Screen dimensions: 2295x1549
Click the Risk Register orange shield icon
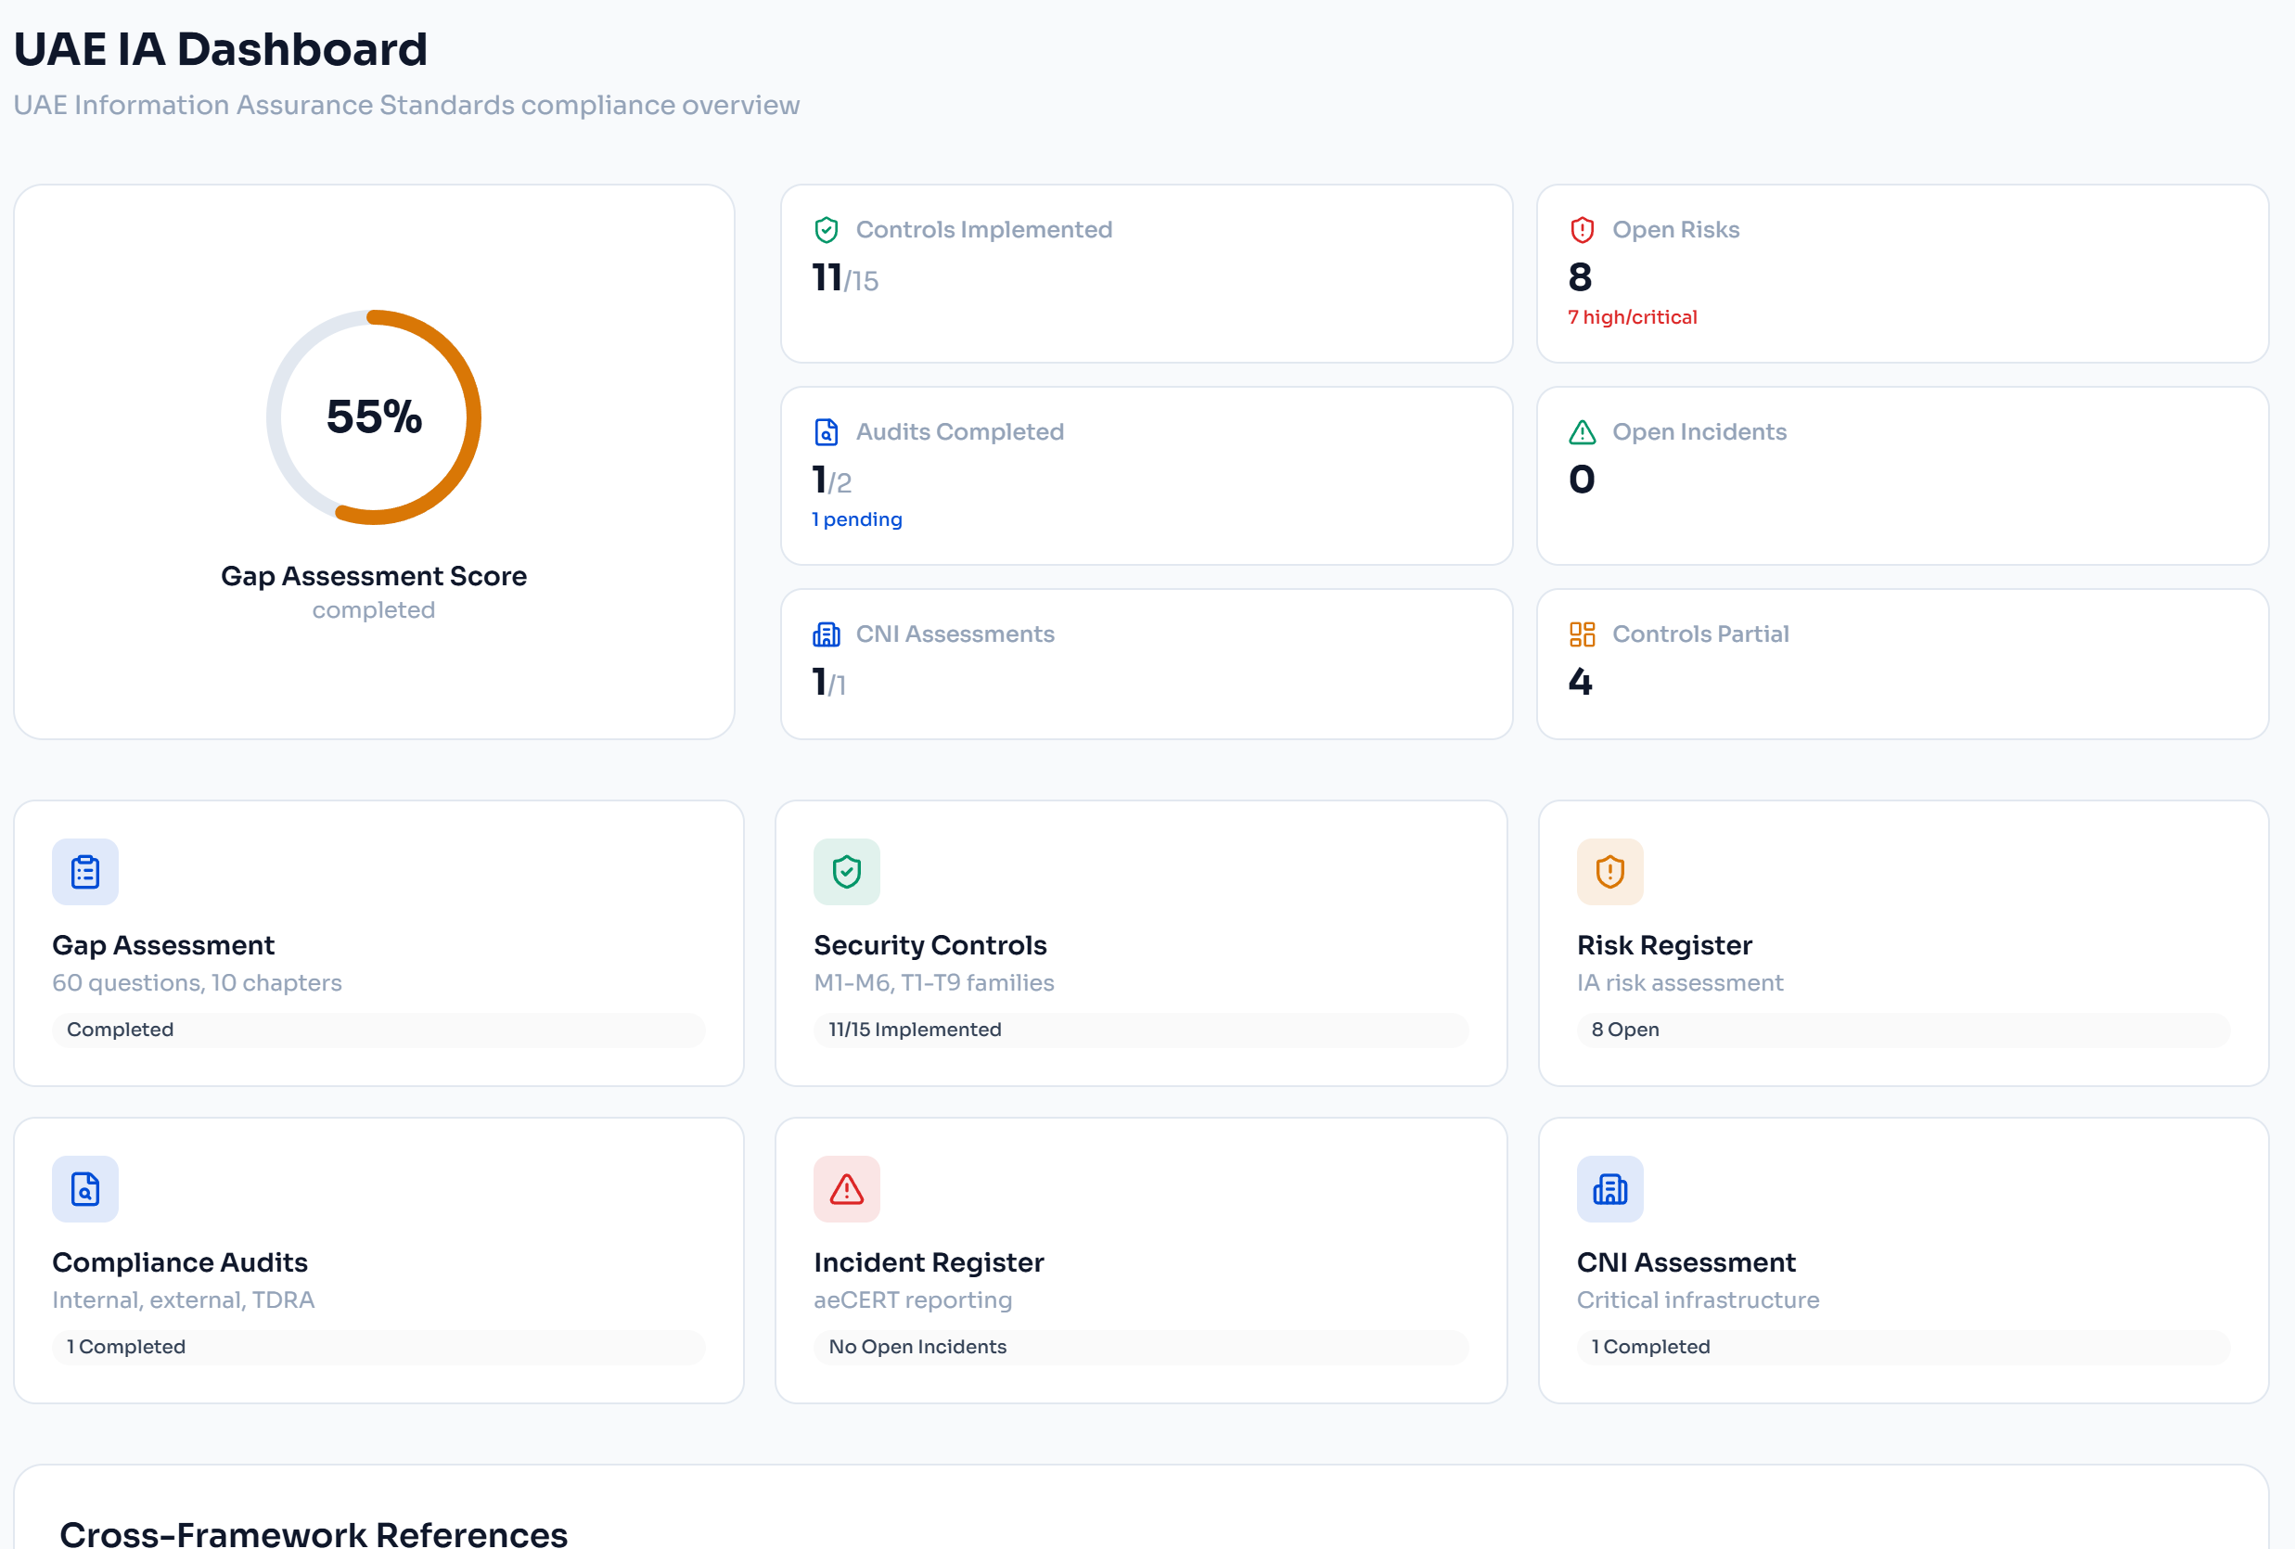point(1609,872)
